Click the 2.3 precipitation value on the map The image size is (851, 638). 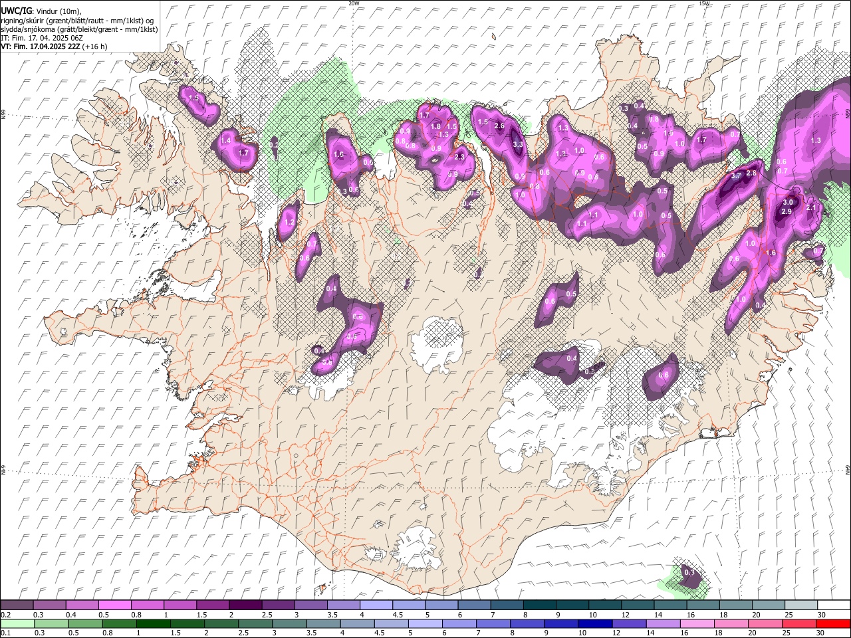(x=459, y=157)
